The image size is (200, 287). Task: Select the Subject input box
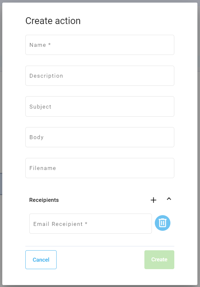pyautogui.click(x=100, y=107)
